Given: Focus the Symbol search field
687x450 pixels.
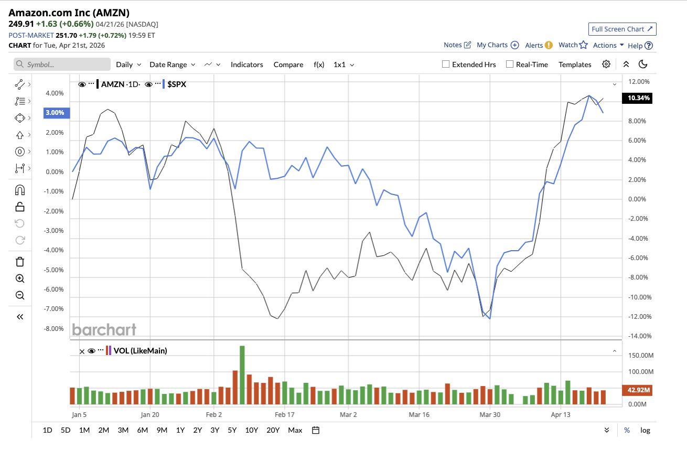Looking at the screenshot, I should pos(62,65).
